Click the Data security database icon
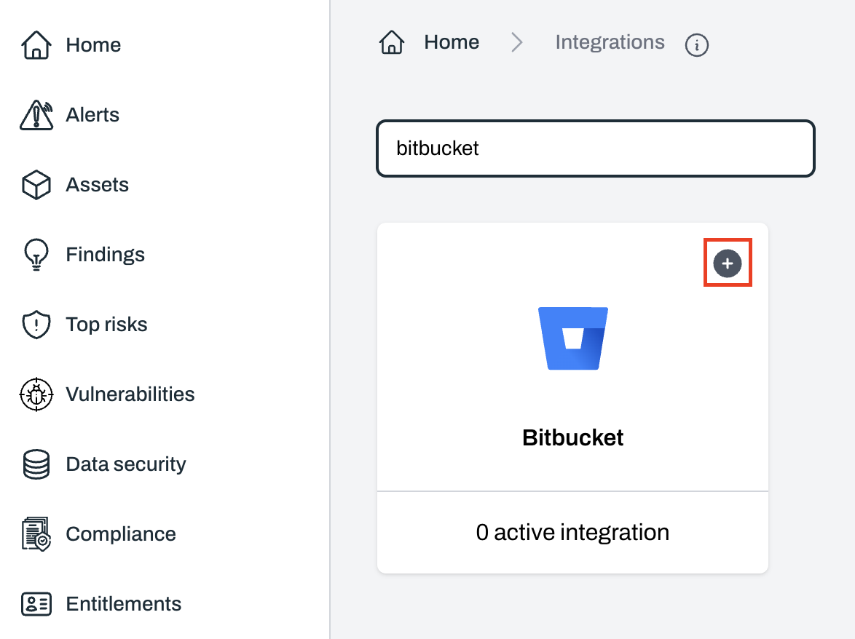This screenshot has height=639, width=855. coord(36,464)
